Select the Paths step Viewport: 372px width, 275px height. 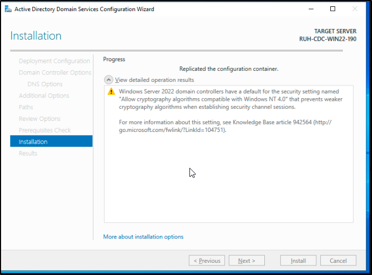coord(26,107)
